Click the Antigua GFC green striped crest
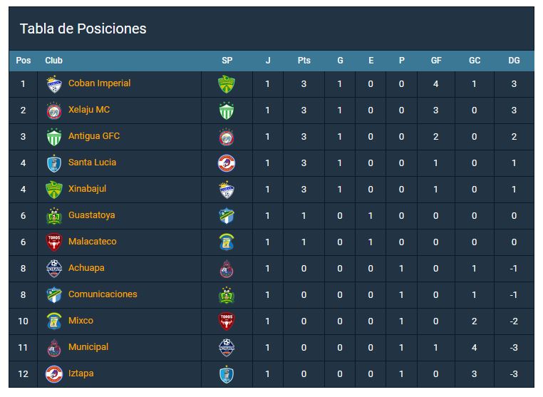The image size is (543, 397). [54, 137]
